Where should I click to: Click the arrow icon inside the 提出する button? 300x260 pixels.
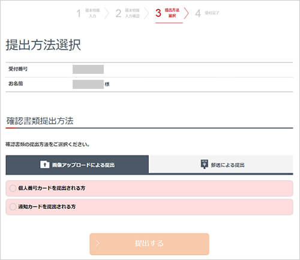point(98,243)
